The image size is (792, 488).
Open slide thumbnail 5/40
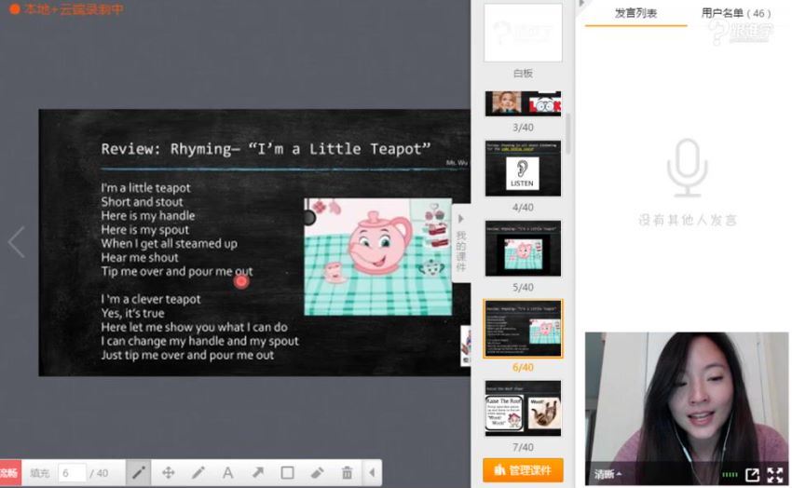coord(523,249)
